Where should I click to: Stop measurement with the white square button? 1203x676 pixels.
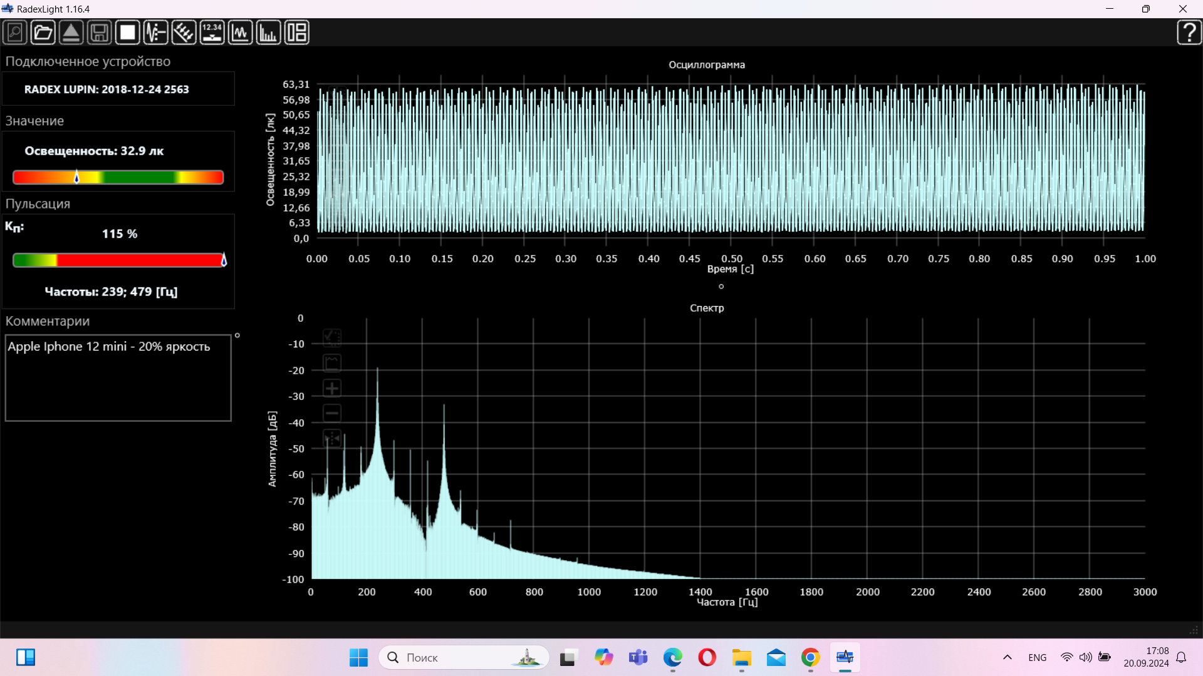(127, 33)
